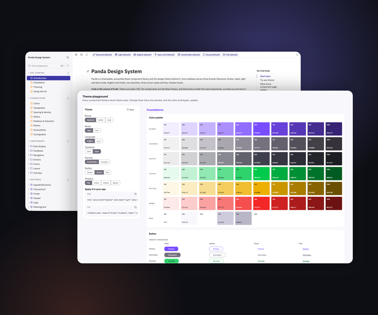Click the search magnifier icon in sidebar
The width and height of the screenshot is (378, 315).
point(29,66)
